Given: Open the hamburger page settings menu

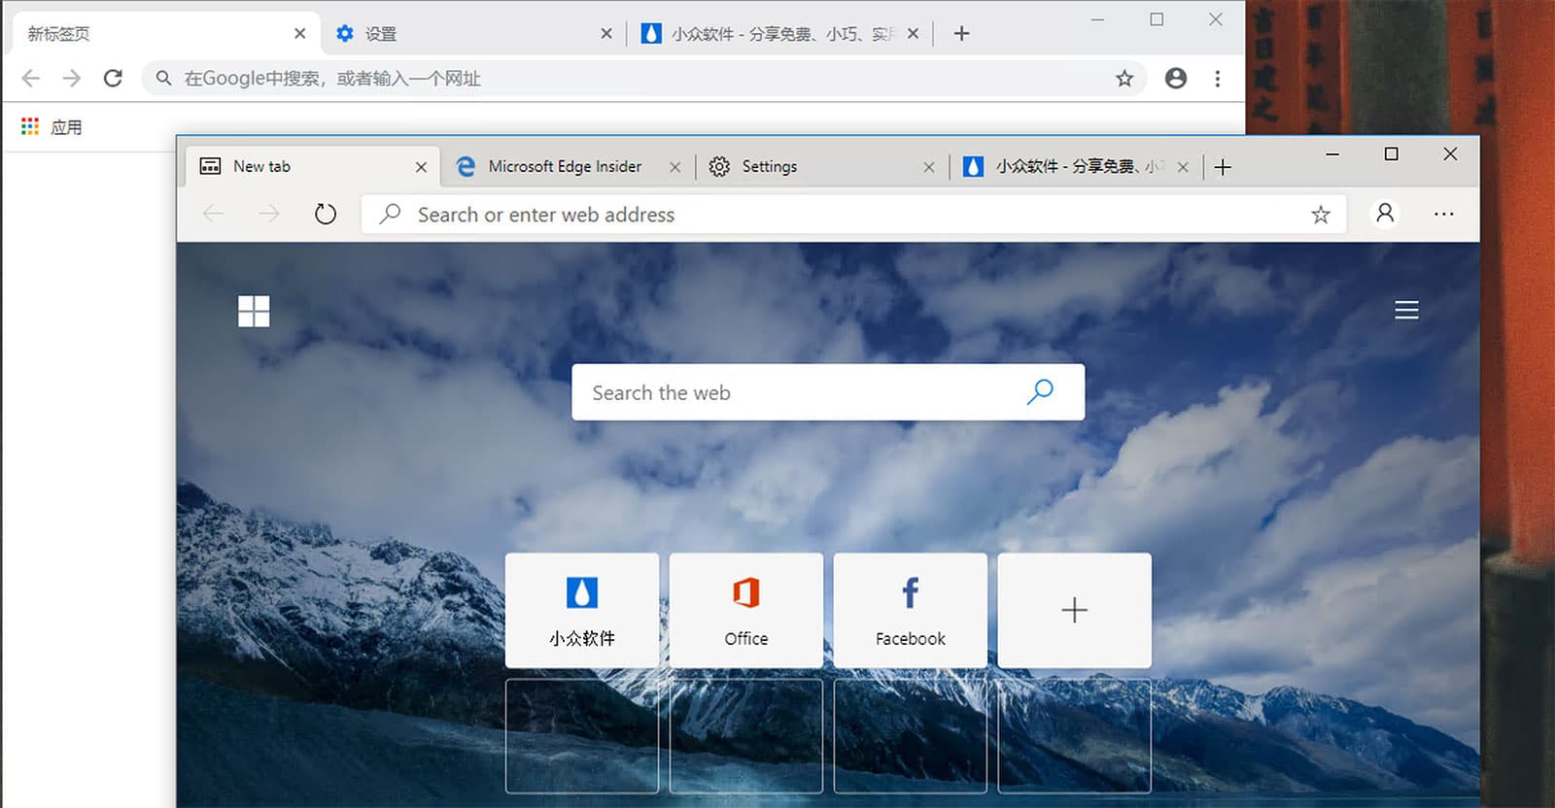Looking at the screenshot, I should [1406, 310].
